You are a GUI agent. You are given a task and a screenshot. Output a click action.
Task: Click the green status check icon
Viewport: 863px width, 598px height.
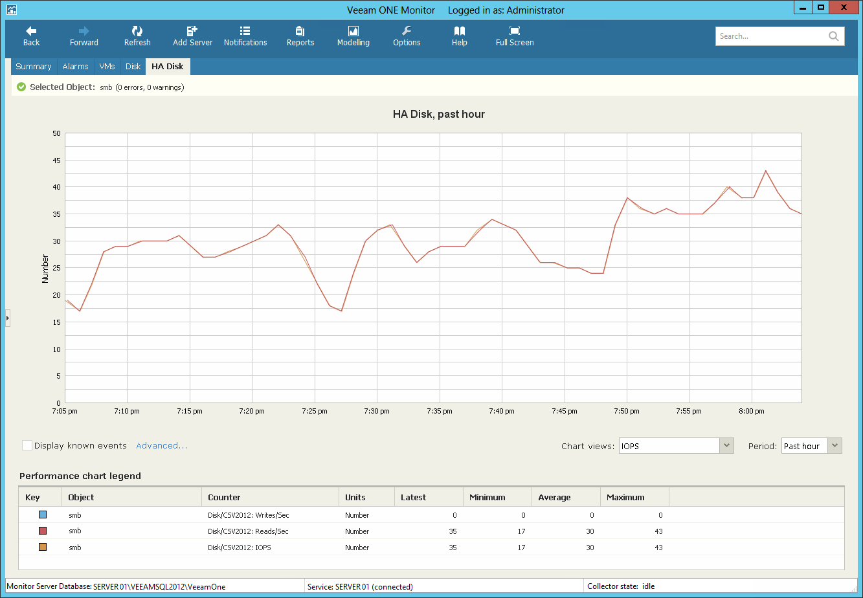[x=21, y=87]
